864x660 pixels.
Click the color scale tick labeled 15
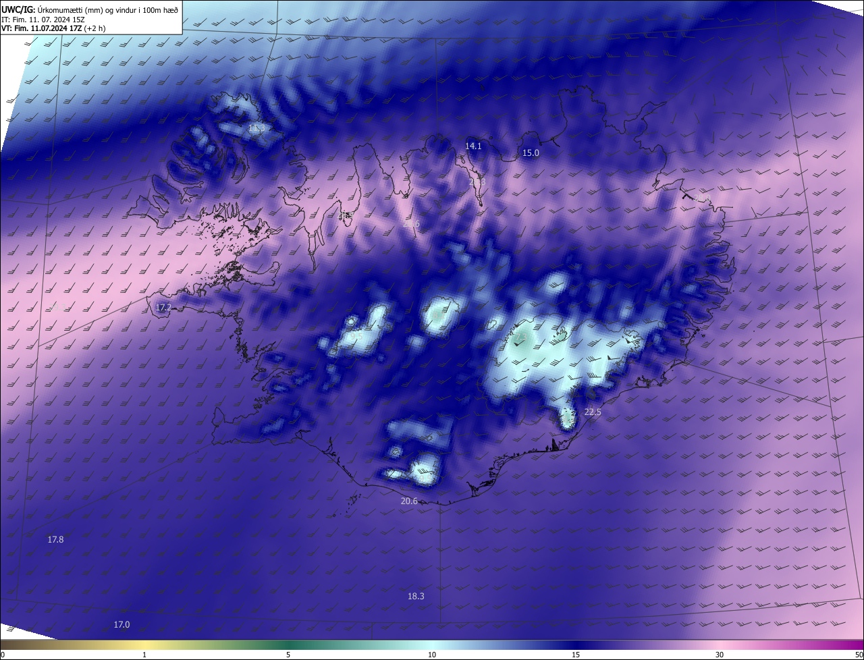[x=576, y=655]
